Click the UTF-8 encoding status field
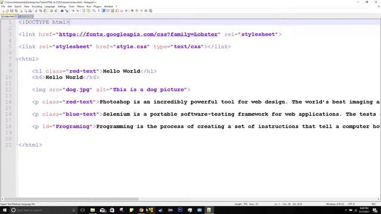 click(x=351, y=204)
